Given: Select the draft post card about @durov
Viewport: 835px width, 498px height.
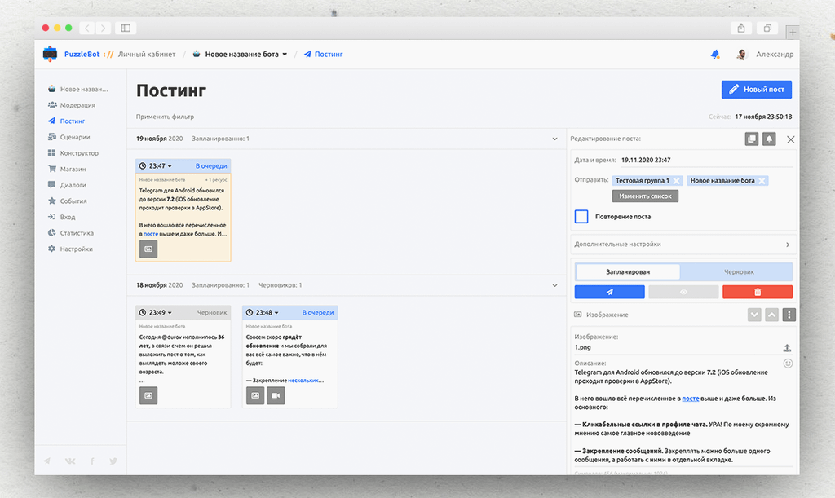Looking at the screenshot, I should point(183,356).
